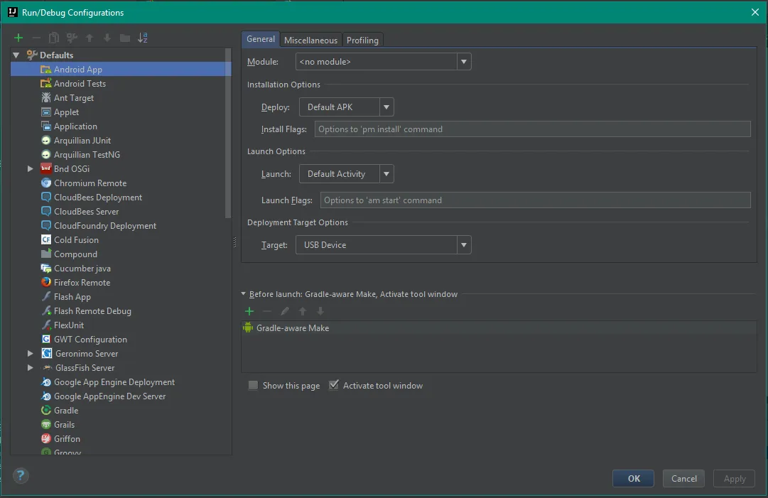Click the Android Tests icon in the tree

click(x=46, y=83)
